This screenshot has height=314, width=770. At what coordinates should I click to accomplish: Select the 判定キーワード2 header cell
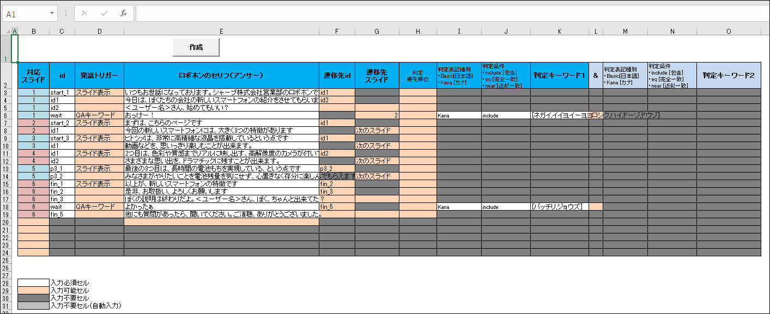click(x=729, y=76)
